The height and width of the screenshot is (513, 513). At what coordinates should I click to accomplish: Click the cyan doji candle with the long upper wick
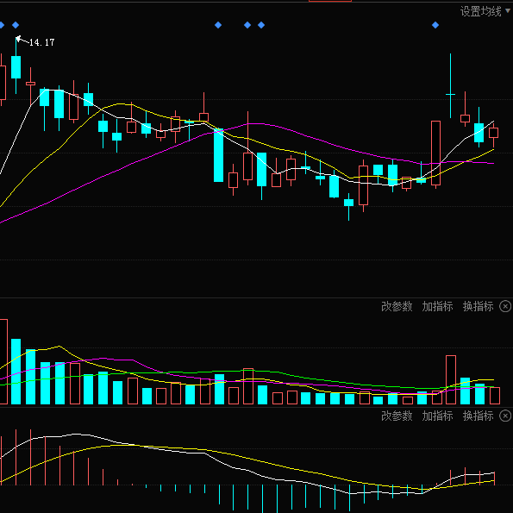[x=451, y=85]
